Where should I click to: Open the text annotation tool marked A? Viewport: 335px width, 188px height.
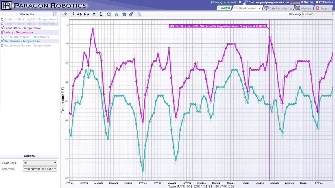click(116, 14)
